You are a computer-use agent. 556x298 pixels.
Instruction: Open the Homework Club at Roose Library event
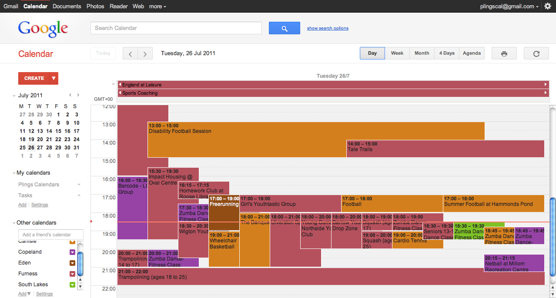(x=204, y=190)
